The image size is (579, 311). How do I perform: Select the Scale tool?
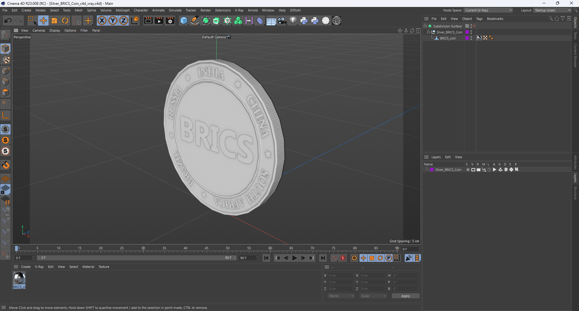point(54,20)
